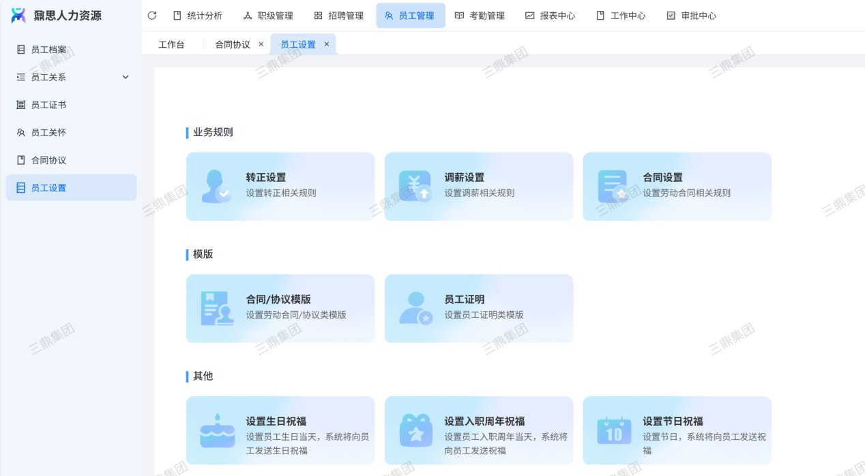Open the 转正设置 card icon
Image resolution: width=865 pixels, height=476 pixels.
(x=217, y=187)
